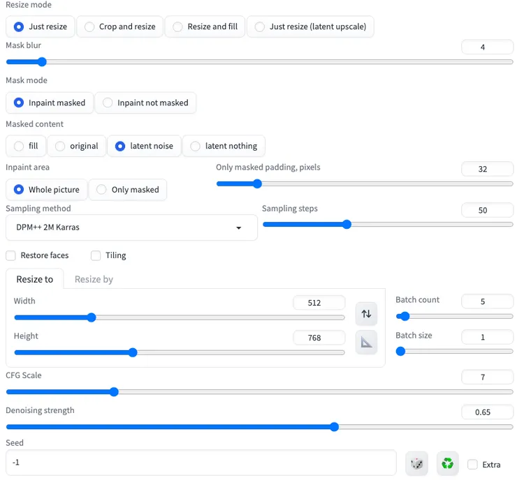Screen dimensions: 517x480
Task: Set masked content to original
Action: click(77, 146)
